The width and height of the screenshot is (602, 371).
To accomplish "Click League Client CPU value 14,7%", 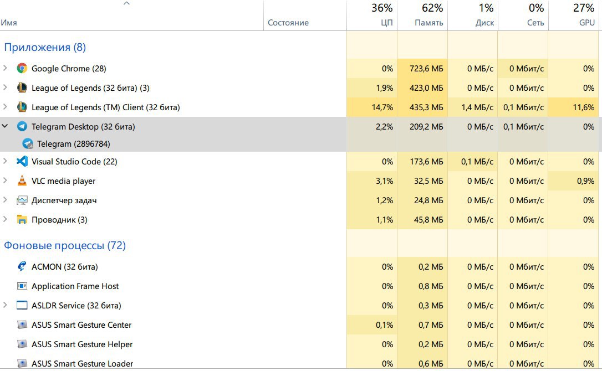I will pos(382,107).
